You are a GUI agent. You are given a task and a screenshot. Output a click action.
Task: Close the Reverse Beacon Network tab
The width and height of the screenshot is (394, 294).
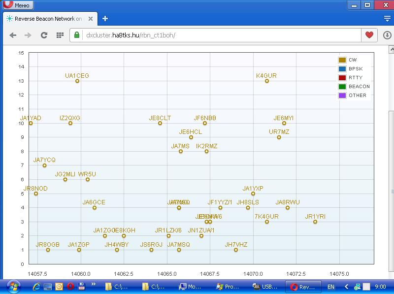[x=91, y=19]
